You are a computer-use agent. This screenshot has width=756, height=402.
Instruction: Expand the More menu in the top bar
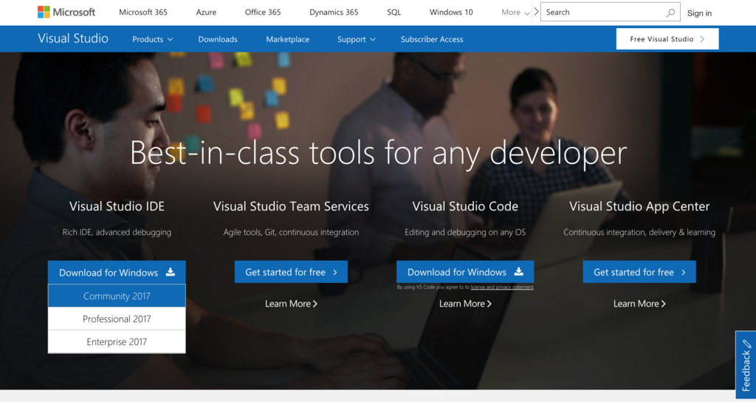[515, 13]
